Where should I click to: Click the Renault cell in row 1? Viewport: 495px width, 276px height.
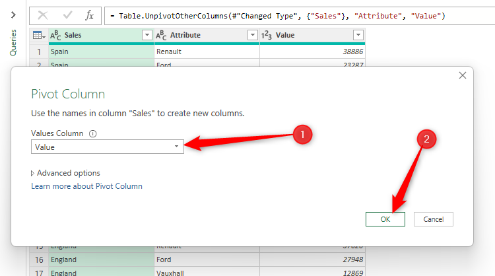point(207,52)
